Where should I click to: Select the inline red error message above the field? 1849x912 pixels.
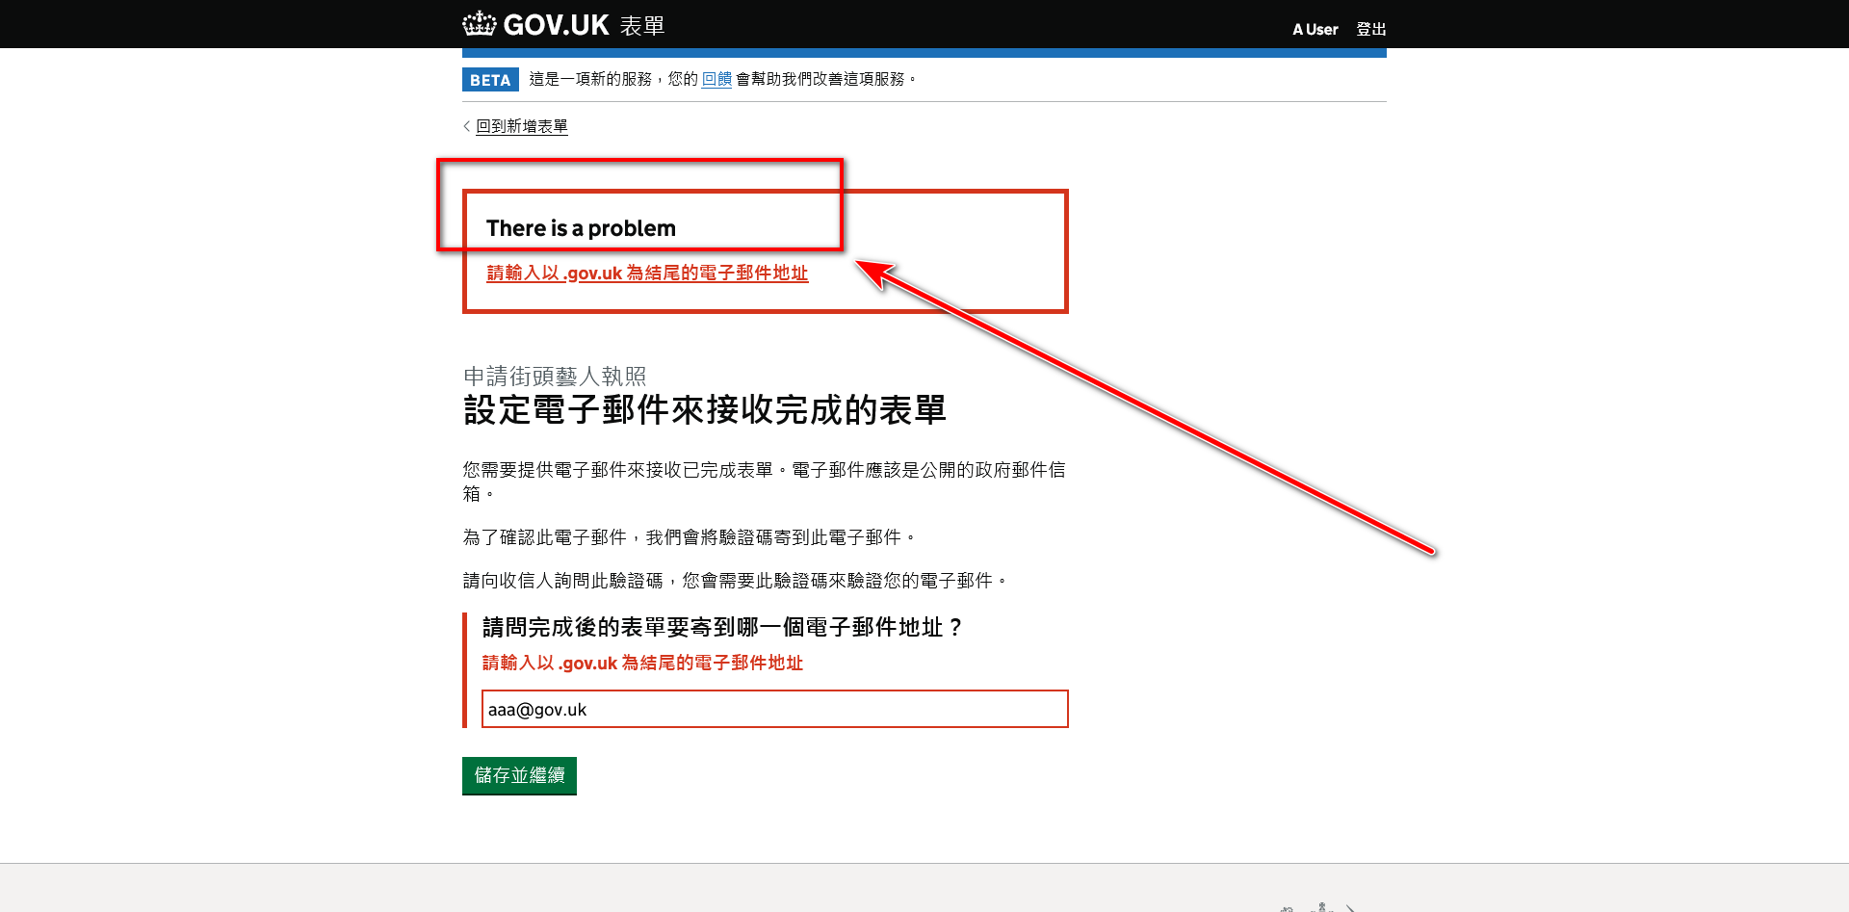tap(642, 663)
